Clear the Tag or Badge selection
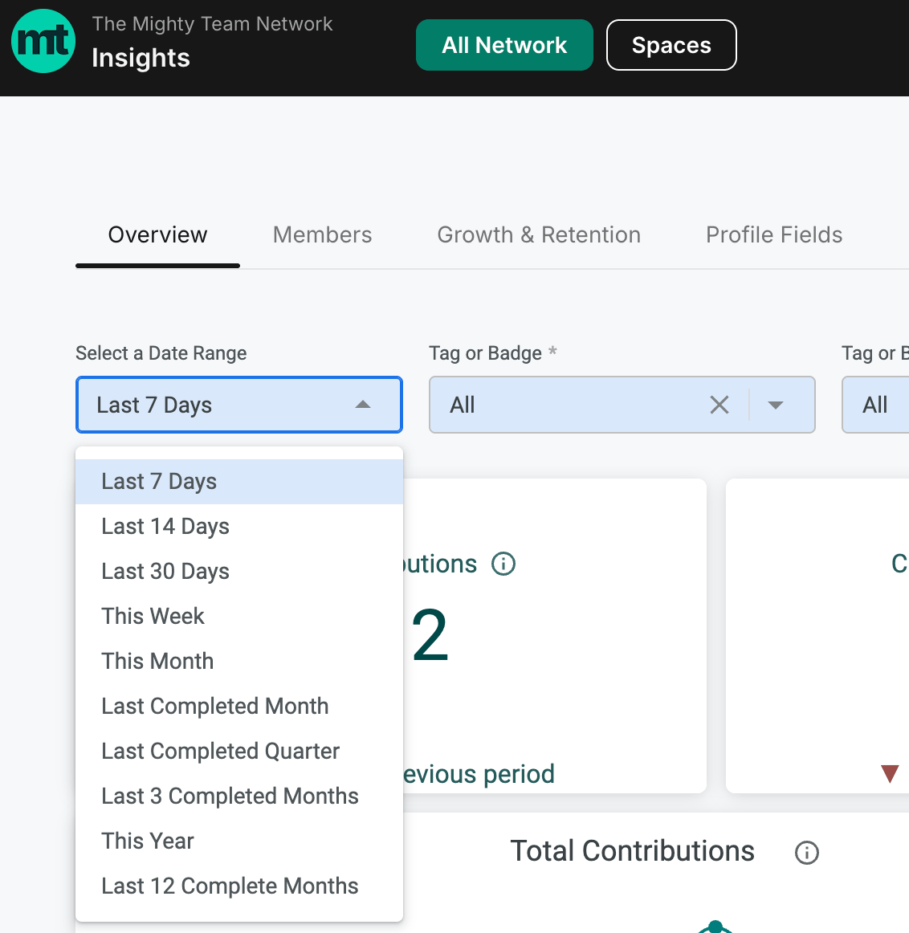 719,405
